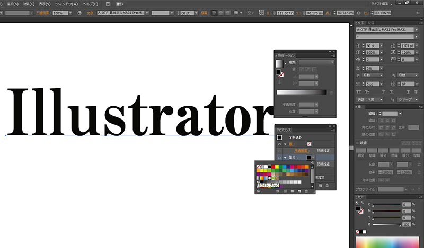This screenshot has width=424, height=248.
Task: Click the Underline T icon
Action: [408, 92]
